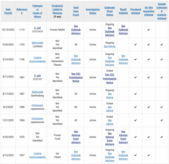Image resolution: width=169 pixels, height=164 pixels.
Task: Click Traceback checkmark in row 1057
Action: 135,155
